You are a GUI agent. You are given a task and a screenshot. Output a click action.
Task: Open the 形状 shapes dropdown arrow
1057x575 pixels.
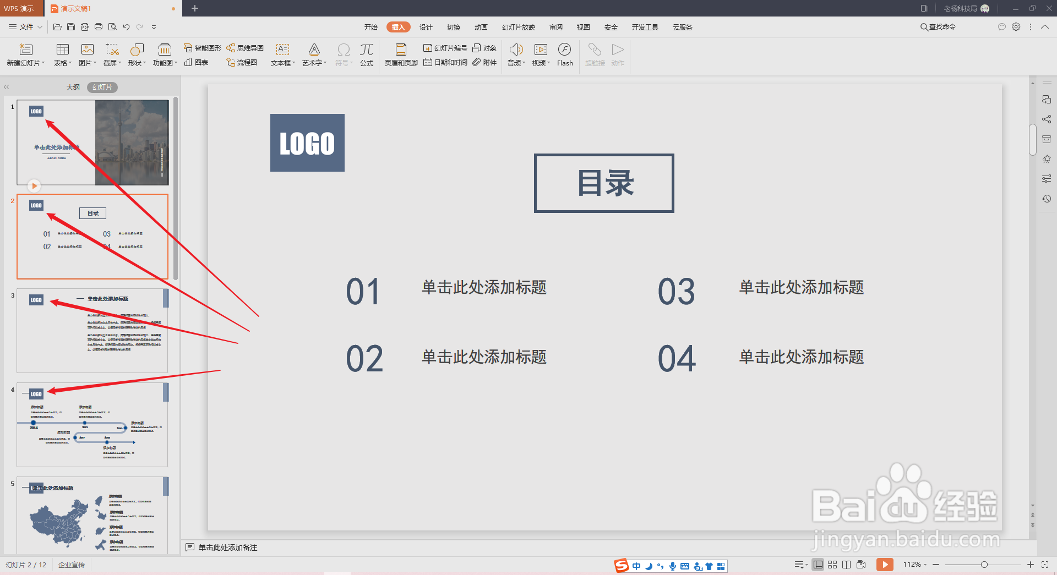[145, 62]
